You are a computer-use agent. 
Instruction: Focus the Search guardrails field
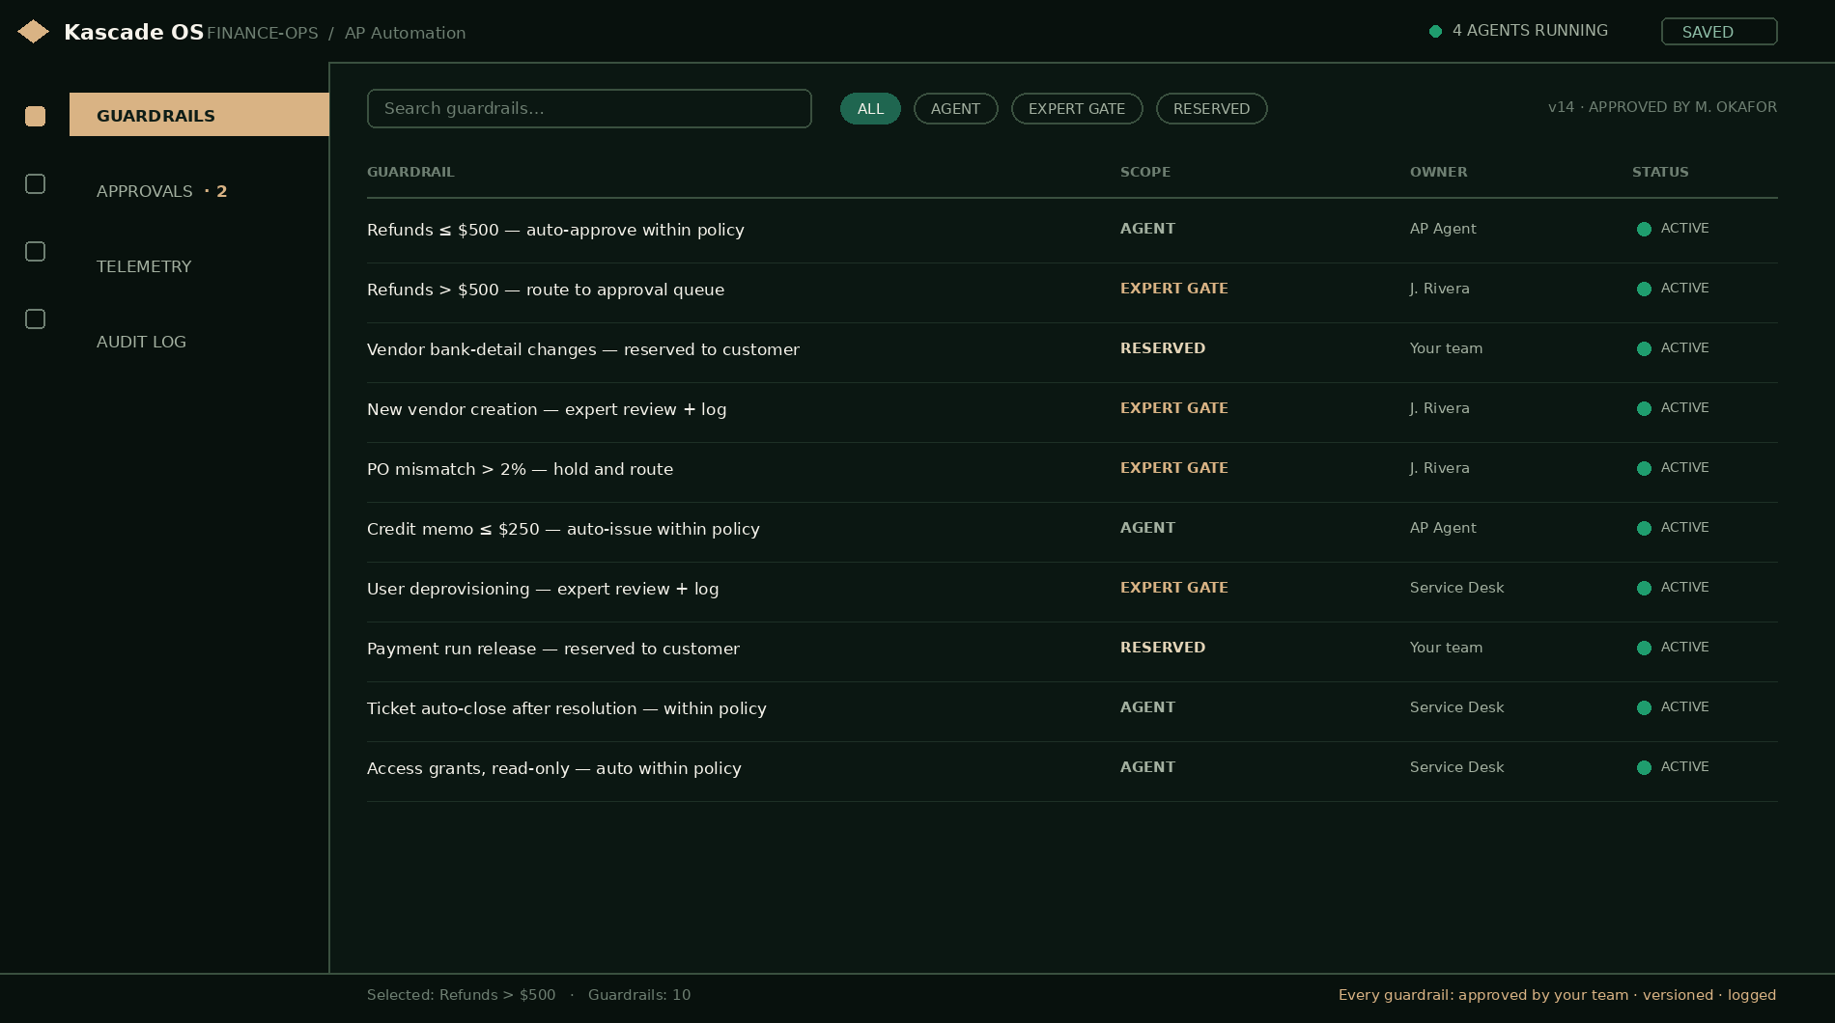click(x=589, y=108)
